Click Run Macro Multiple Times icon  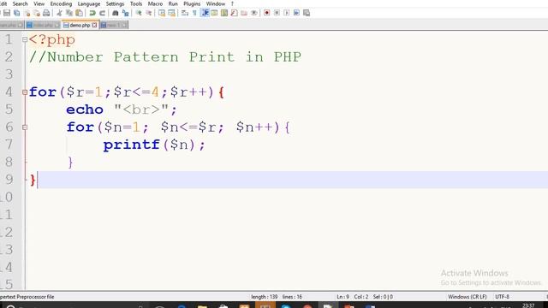coord(296,13)
